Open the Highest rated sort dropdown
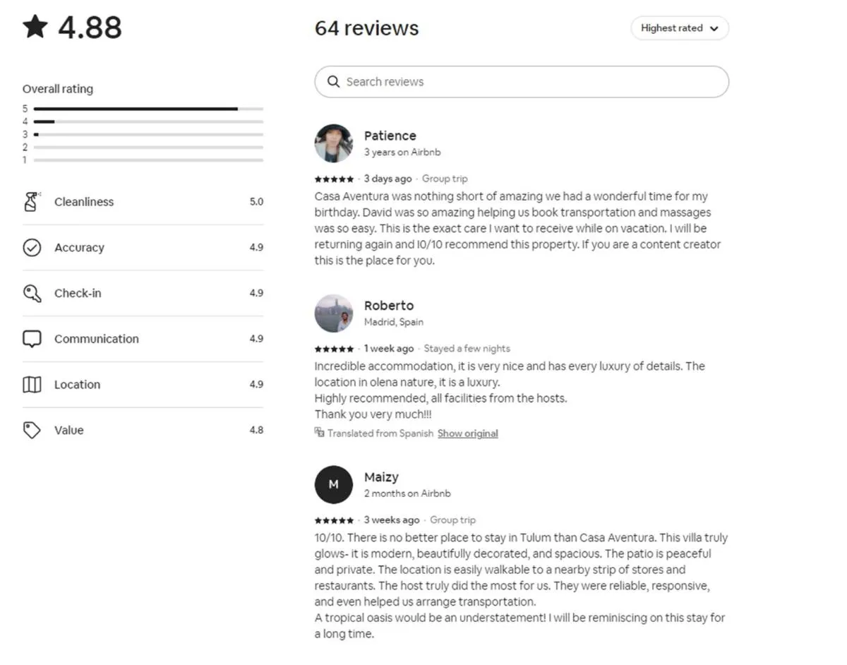 [679, 28]
